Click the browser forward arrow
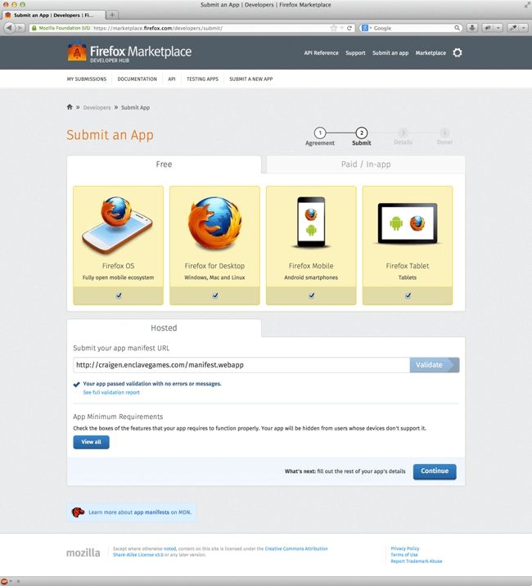The width and height of the screenshot is (532, 586). coord(20,28)
